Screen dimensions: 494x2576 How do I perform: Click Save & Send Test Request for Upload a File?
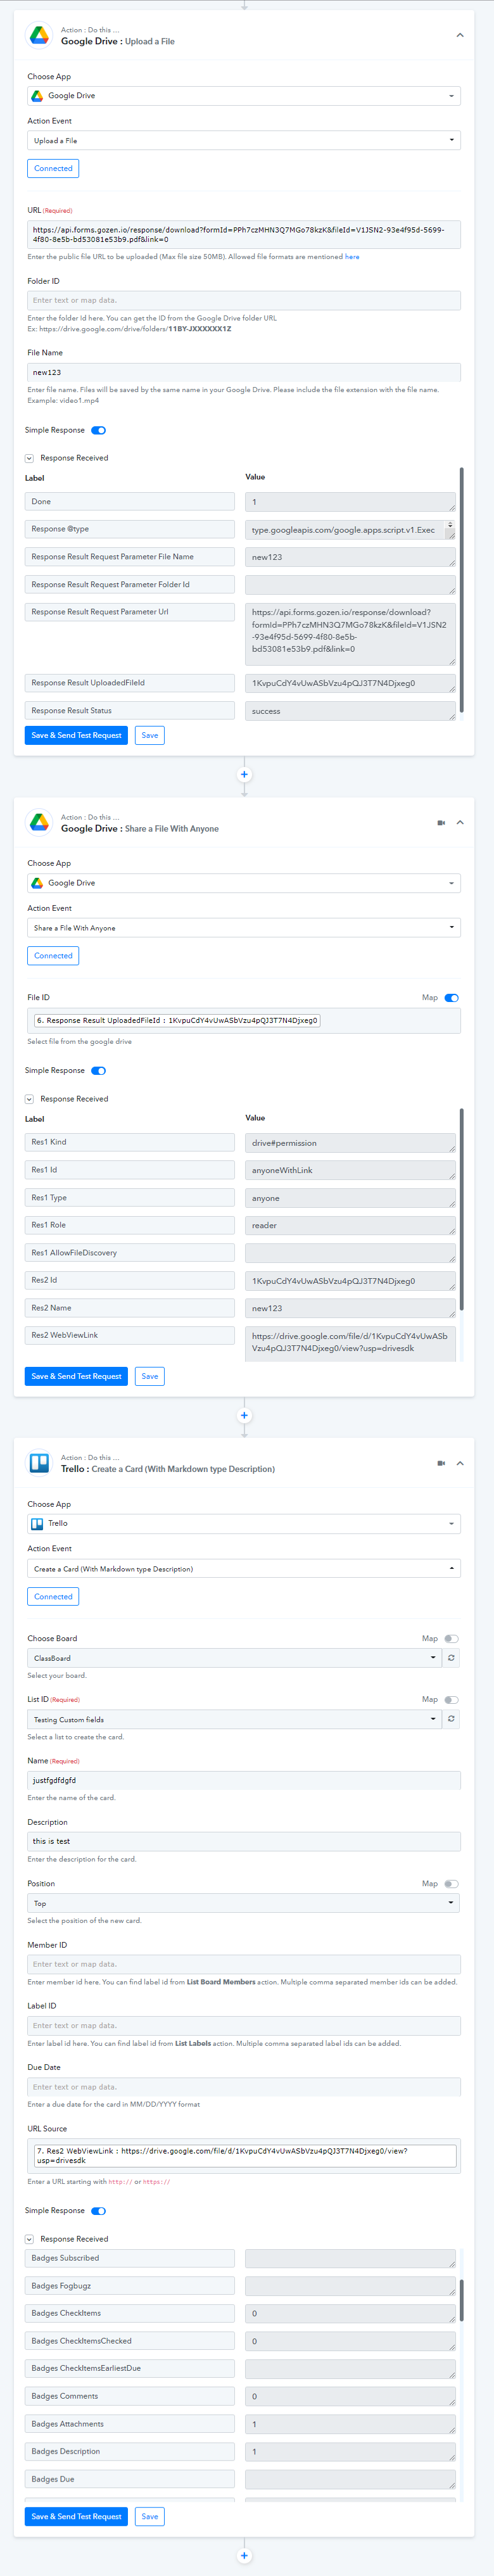(76, 735)
